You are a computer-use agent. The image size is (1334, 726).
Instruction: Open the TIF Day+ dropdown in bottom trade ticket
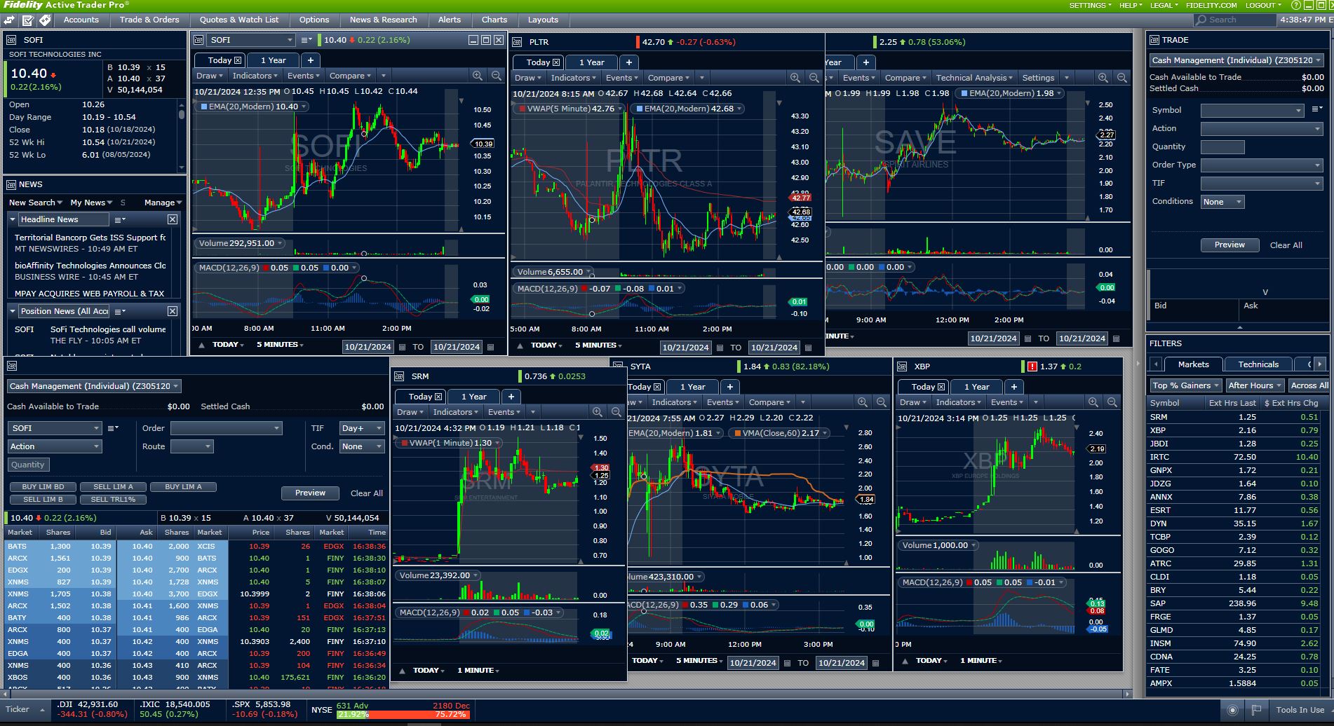(x=362, y=428)
